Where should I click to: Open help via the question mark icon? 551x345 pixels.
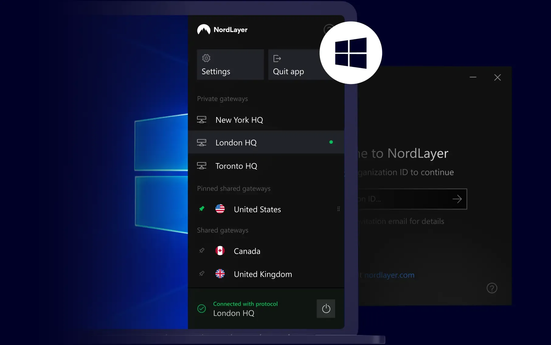492,288
